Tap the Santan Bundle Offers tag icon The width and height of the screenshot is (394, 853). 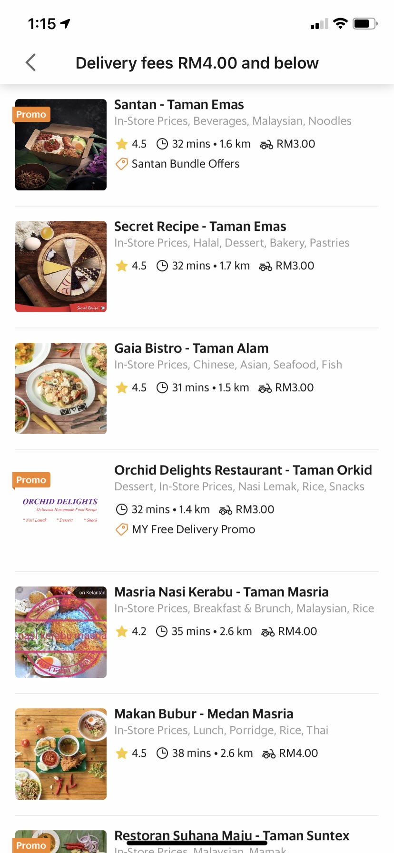pyautogui.click(x=122, y=164)
